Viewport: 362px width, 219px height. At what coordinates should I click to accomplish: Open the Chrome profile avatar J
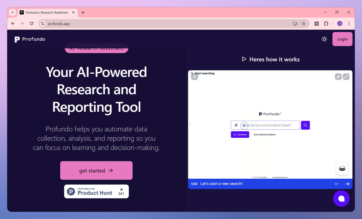[340, 23]
